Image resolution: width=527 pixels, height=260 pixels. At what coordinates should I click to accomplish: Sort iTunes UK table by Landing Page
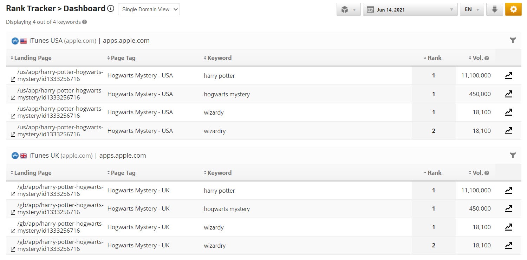[x=32, y=173]
